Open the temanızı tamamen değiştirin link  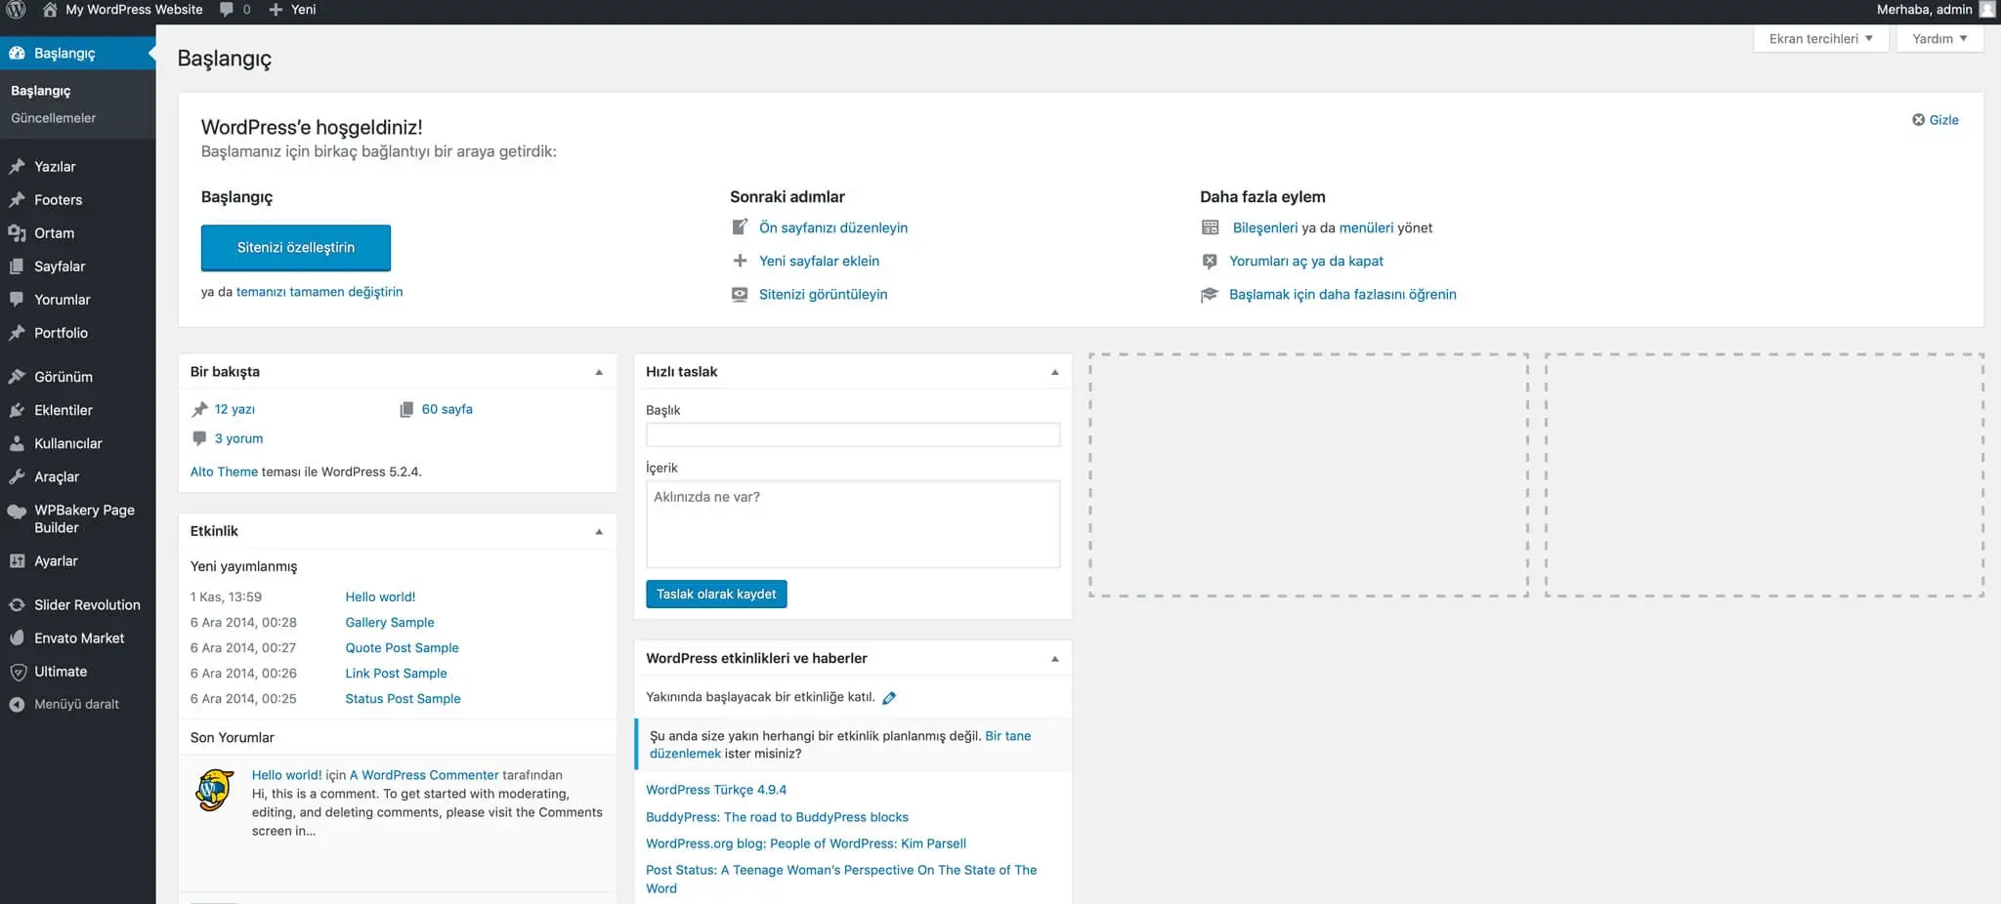tap(319, 292)
